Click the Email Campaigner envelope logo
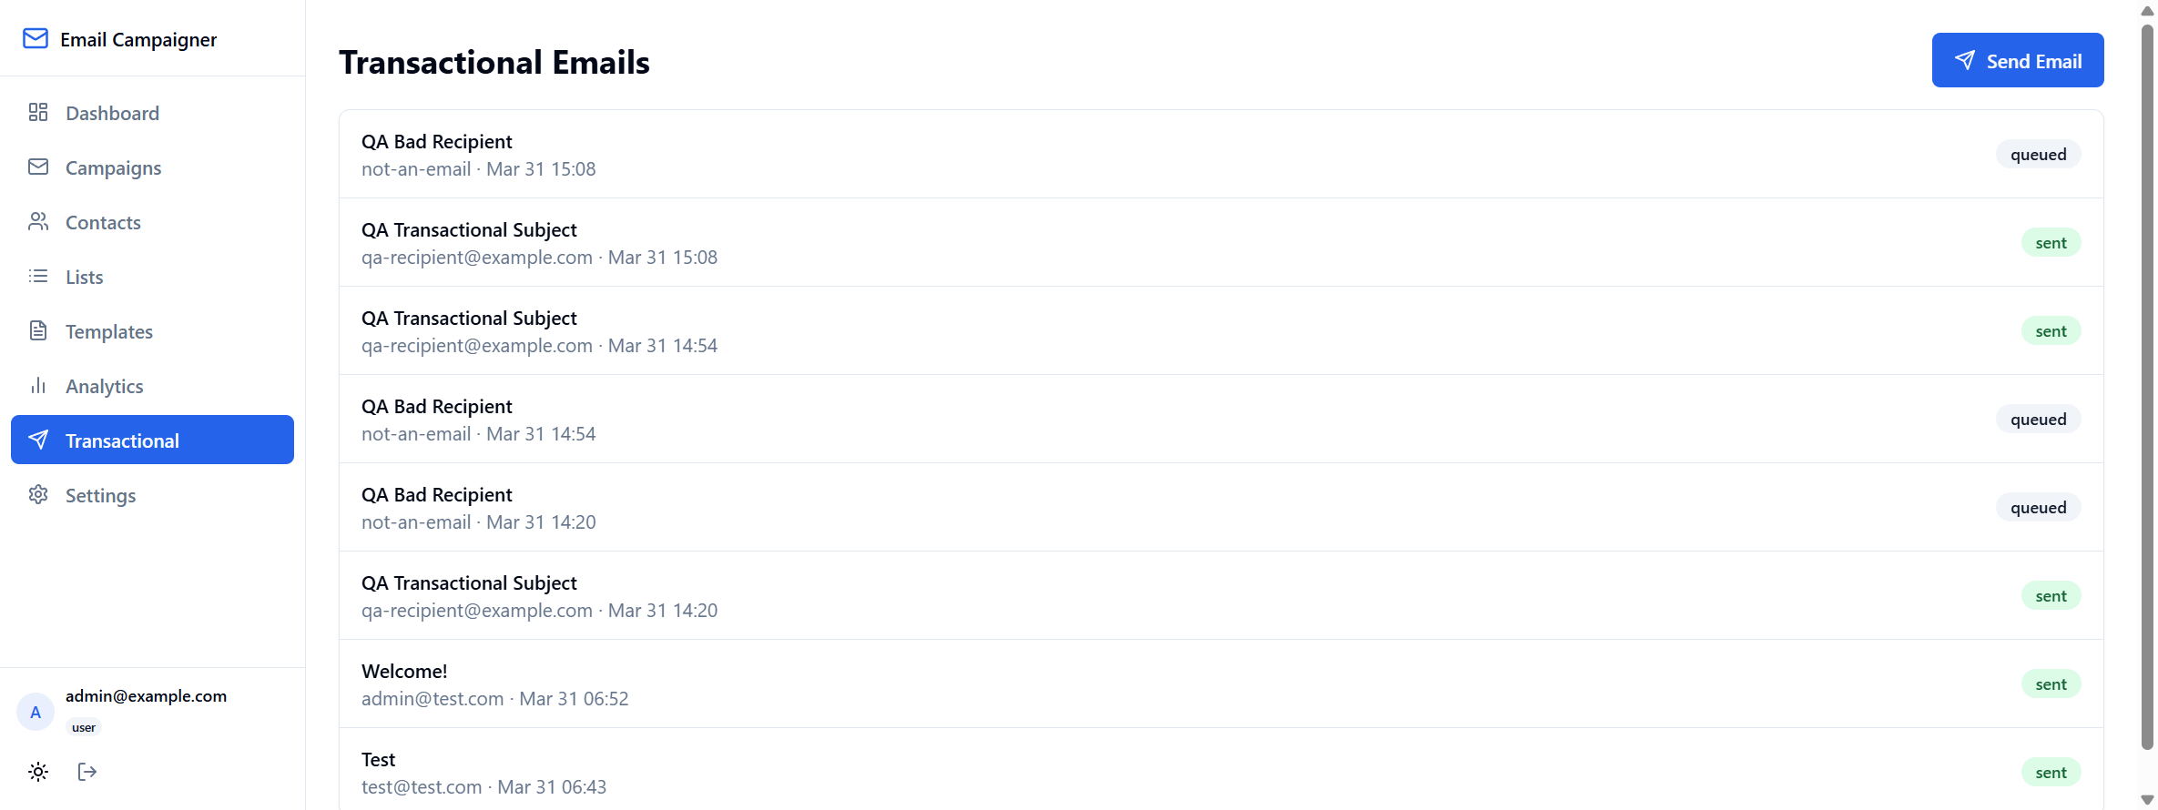The image size is (2158, 810). 36,38
